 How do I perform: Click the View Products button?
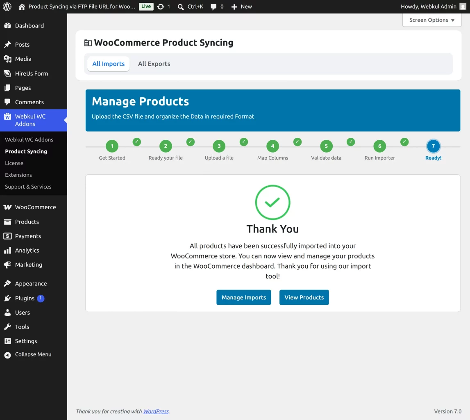click(304, 297)
